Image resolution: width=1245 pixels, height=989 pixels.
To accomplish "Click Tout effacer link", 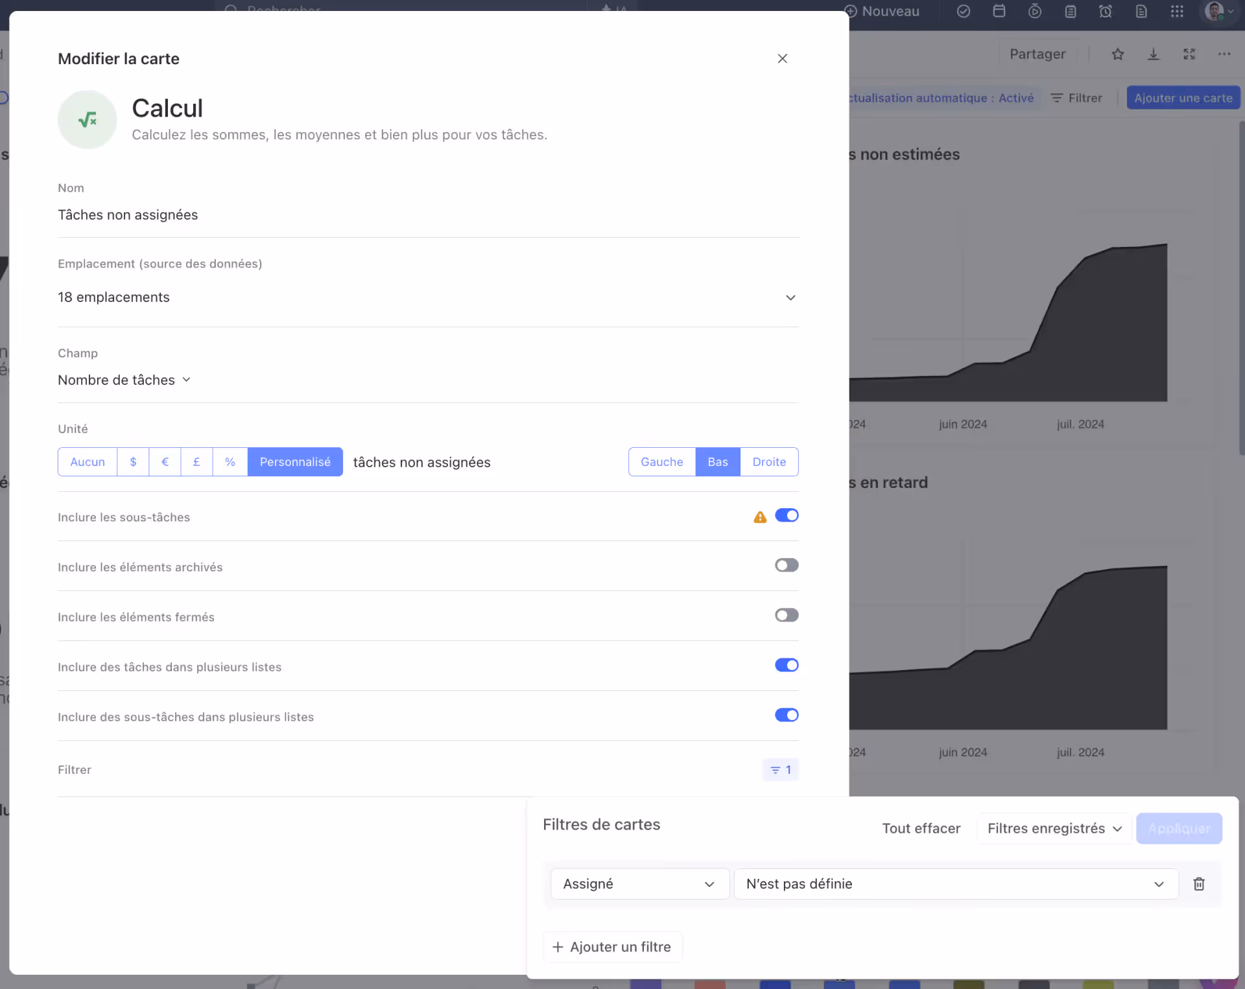I will pos(921,829).
